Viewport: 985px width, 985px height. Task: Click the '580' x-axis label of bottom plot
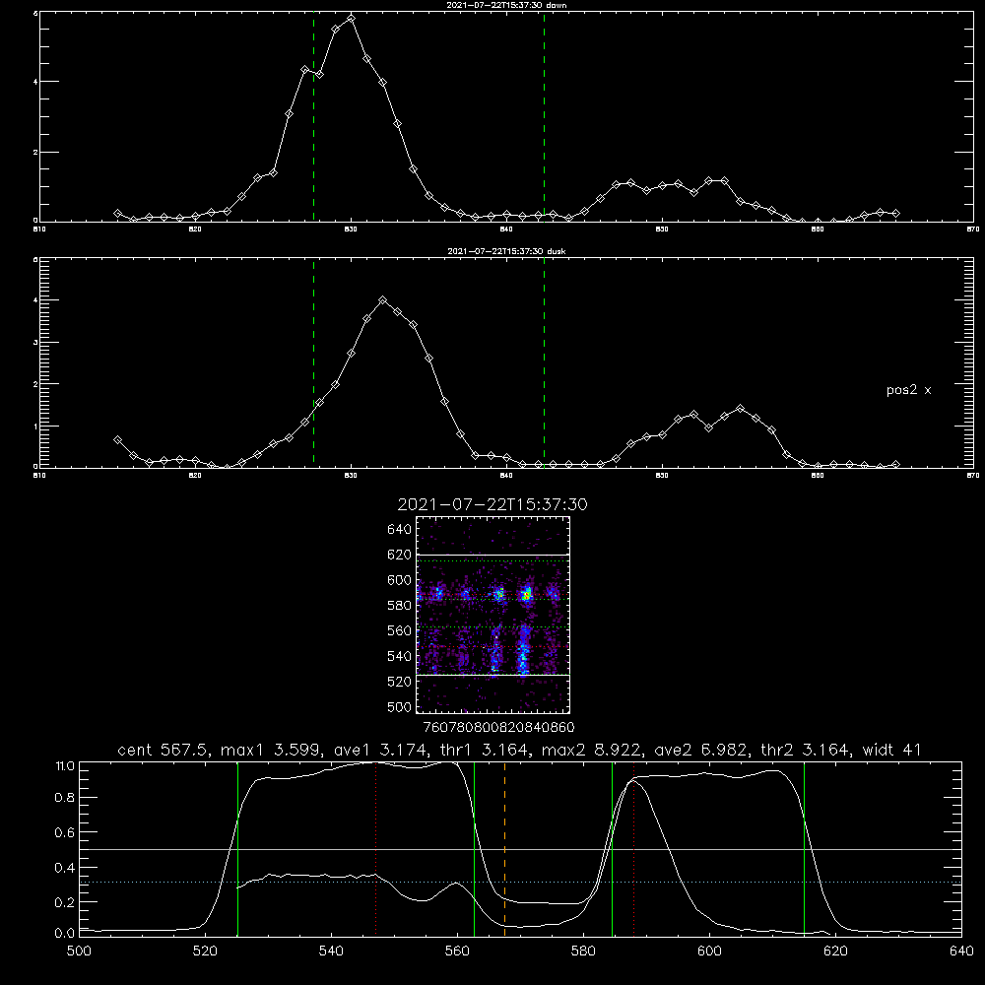pyautogui.click(x=583, y=952)
